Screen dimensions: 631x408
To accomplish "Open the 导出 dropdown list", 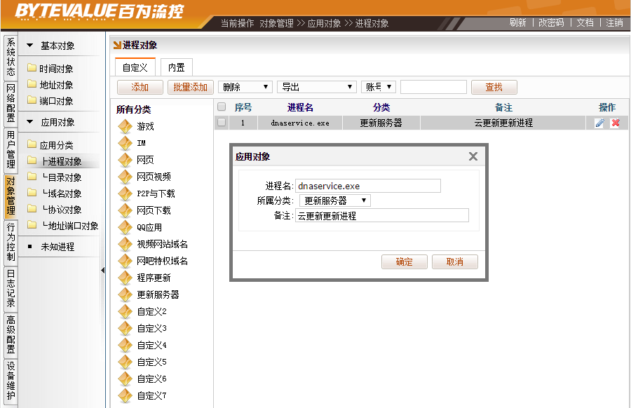I will coord(317,87).
